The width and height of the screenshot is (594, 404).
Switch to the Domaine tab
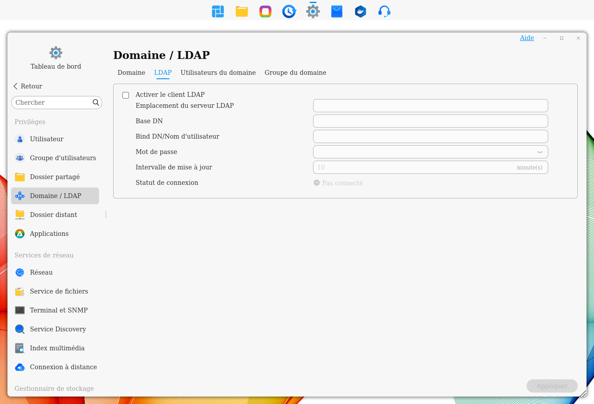tap(131, 73)
